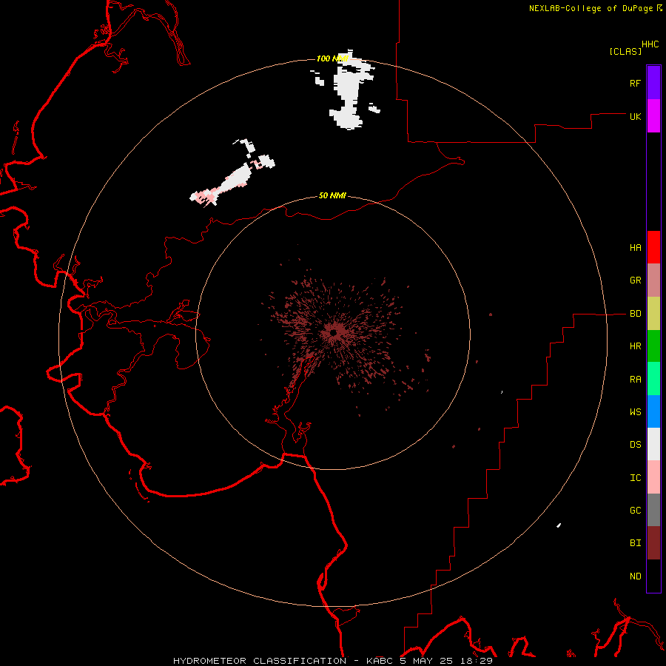Click the RF legend label

tap(635, 83)
